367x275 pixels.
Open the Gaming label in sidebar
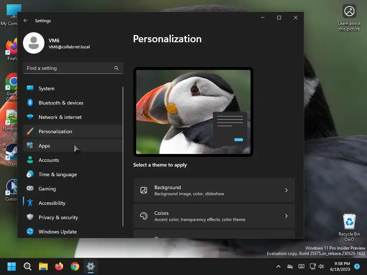tap(47, 189)
